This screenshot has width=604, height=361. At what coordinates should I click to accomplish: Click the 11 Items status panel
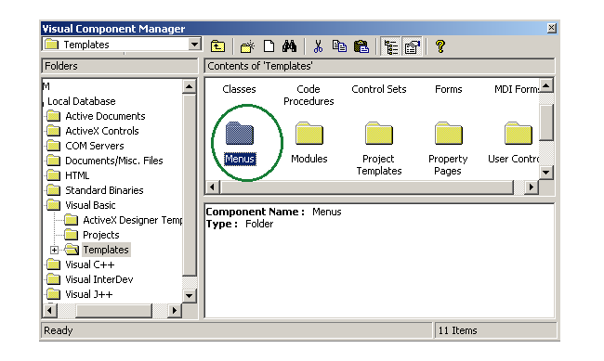point(496,330)
